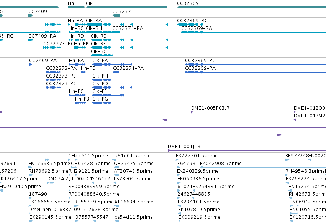
Task: Click the CG32369-PA protein
Action: pos(200,68)
